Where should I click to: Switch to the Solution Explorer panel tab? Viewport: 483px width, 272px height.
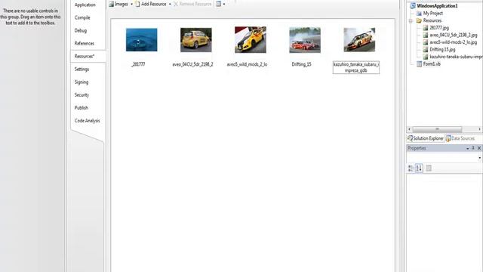click(x=426, y=138)
